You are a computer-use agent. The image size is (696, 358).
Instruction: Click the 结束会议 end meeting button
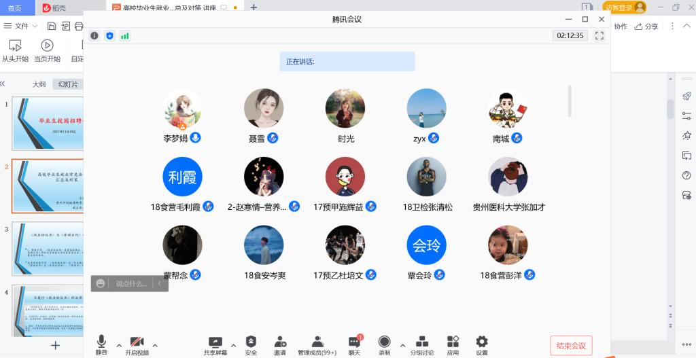pyautogui.click(x=571, y=346)
